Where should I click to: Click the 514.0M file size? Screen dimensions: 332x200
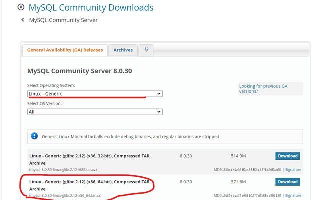tap(238, 156)
